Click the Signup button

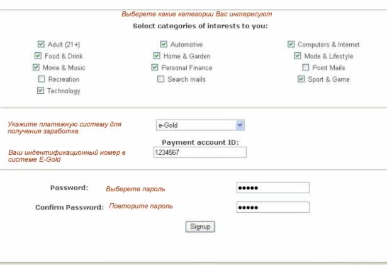[200, 227]
